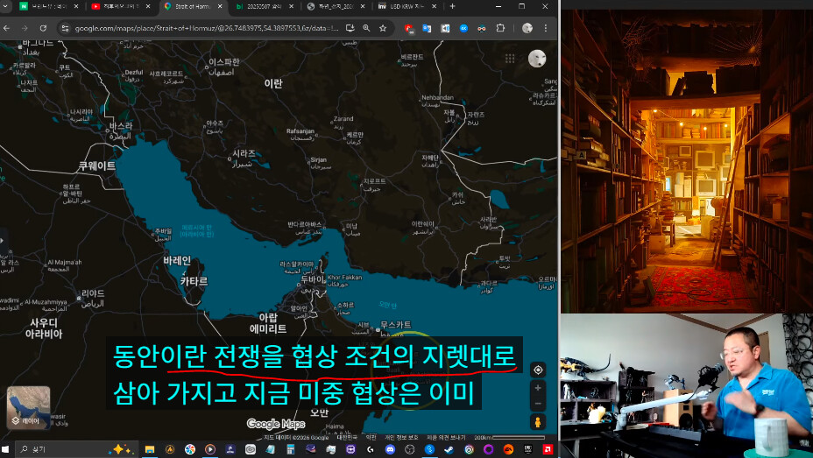Select the Strait of Hormuz Maps tab
Screen dimensions: 813x458
pyautogui.click(x=192, y=6)
